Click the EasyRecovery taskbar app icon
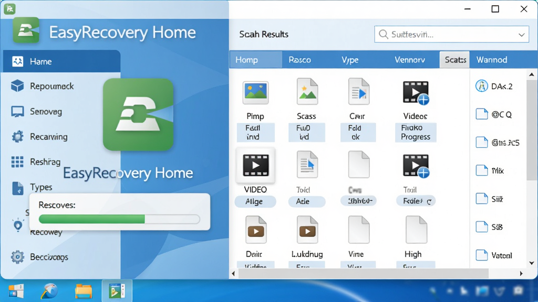The width and height of the screenshot is (538, 302). click(117, 290)
